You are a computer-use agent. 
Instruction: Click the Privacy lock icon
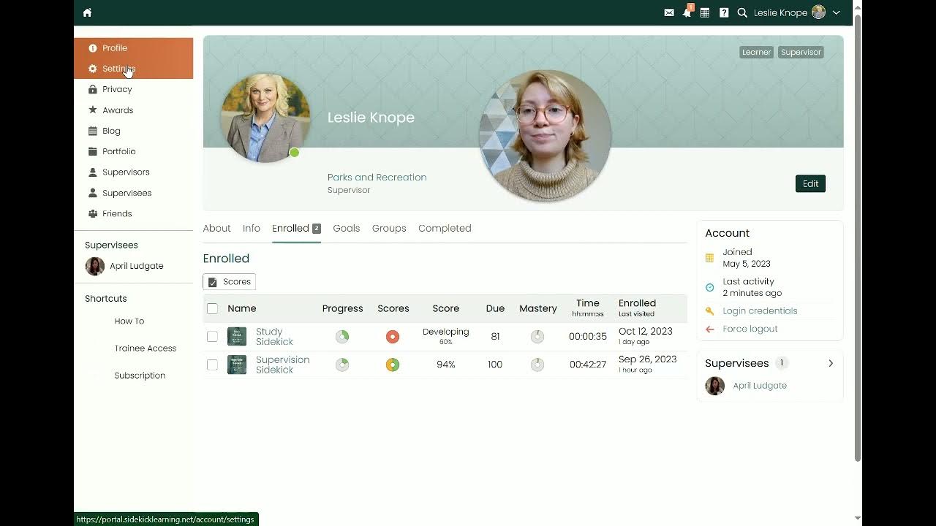click(93, 89)
